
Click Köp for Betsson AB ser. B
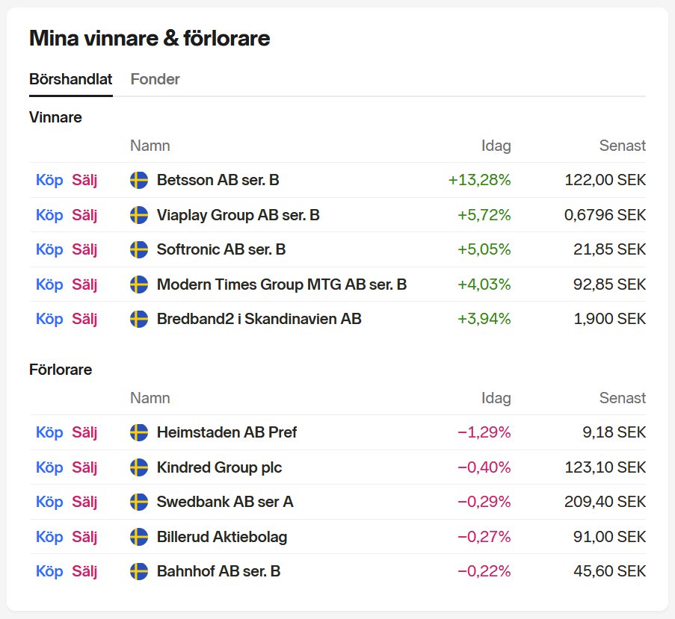[49, 180]
